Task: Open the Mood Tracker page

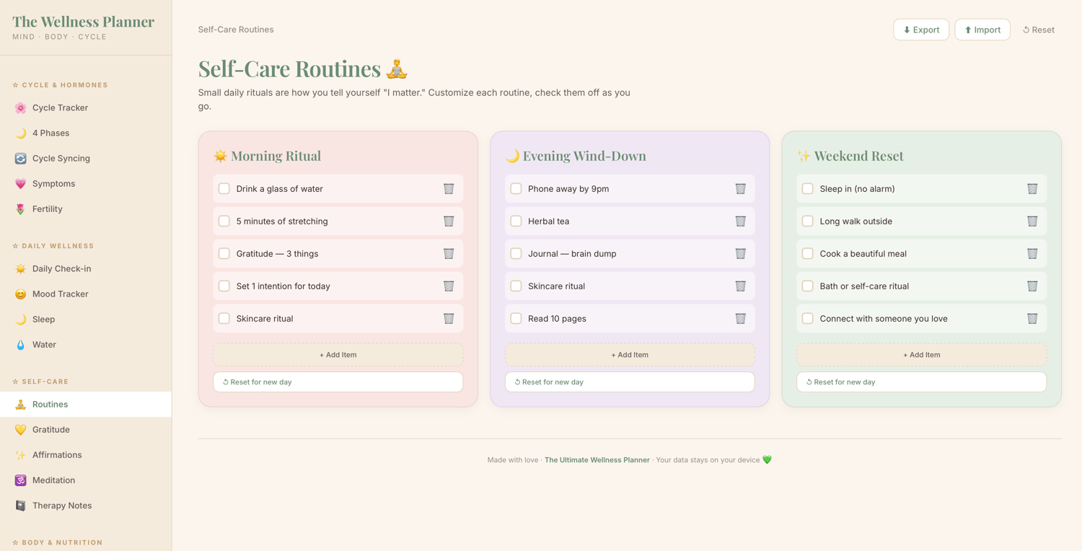Action: (86, 294)
